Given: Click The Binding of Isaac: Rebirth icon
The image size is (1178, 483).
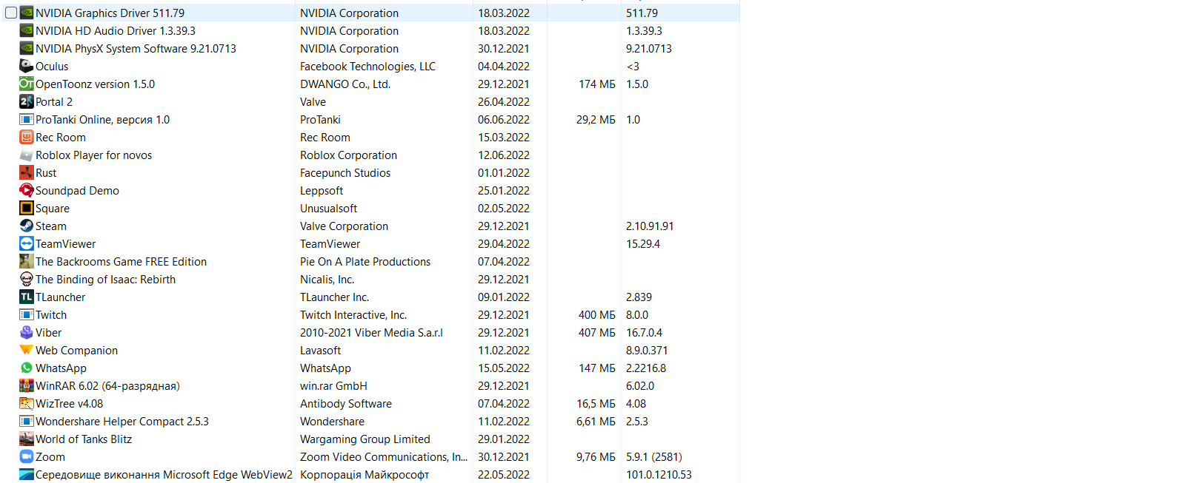Looking at the screenshot, I should 27,279.
